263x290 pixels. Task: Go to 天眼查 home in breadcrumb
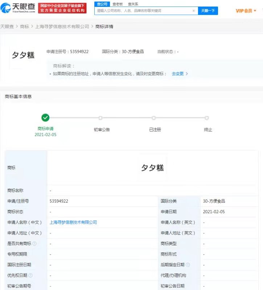pos(7,26)
